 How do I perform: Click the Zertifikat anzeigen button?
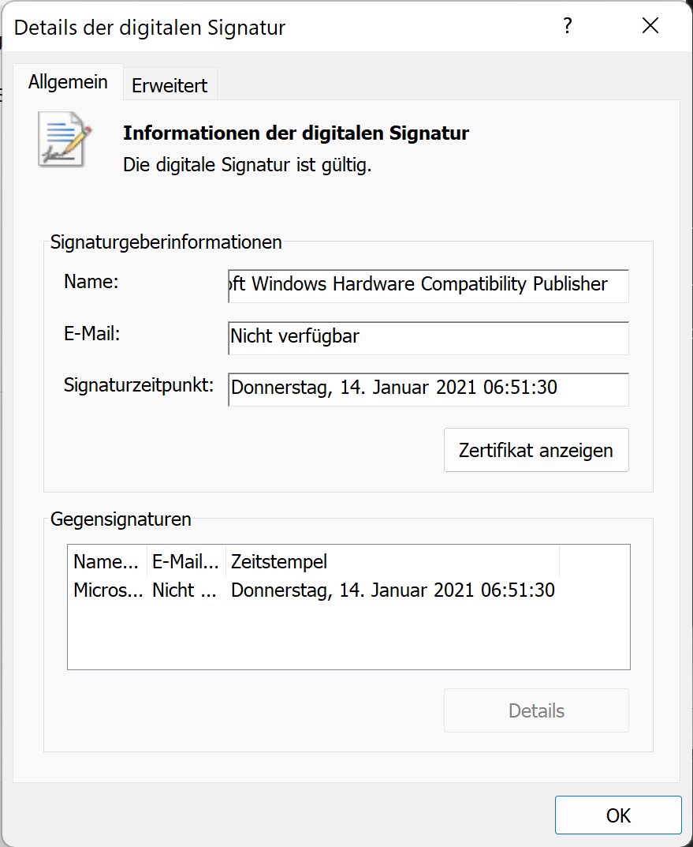point(536,450)
